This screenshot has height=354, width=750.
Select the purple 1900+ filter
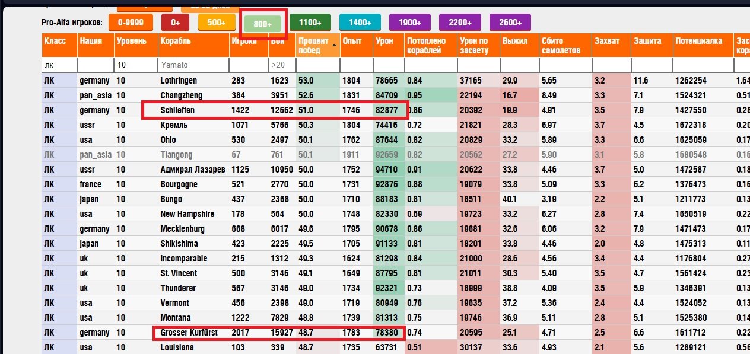click(409, 23)
